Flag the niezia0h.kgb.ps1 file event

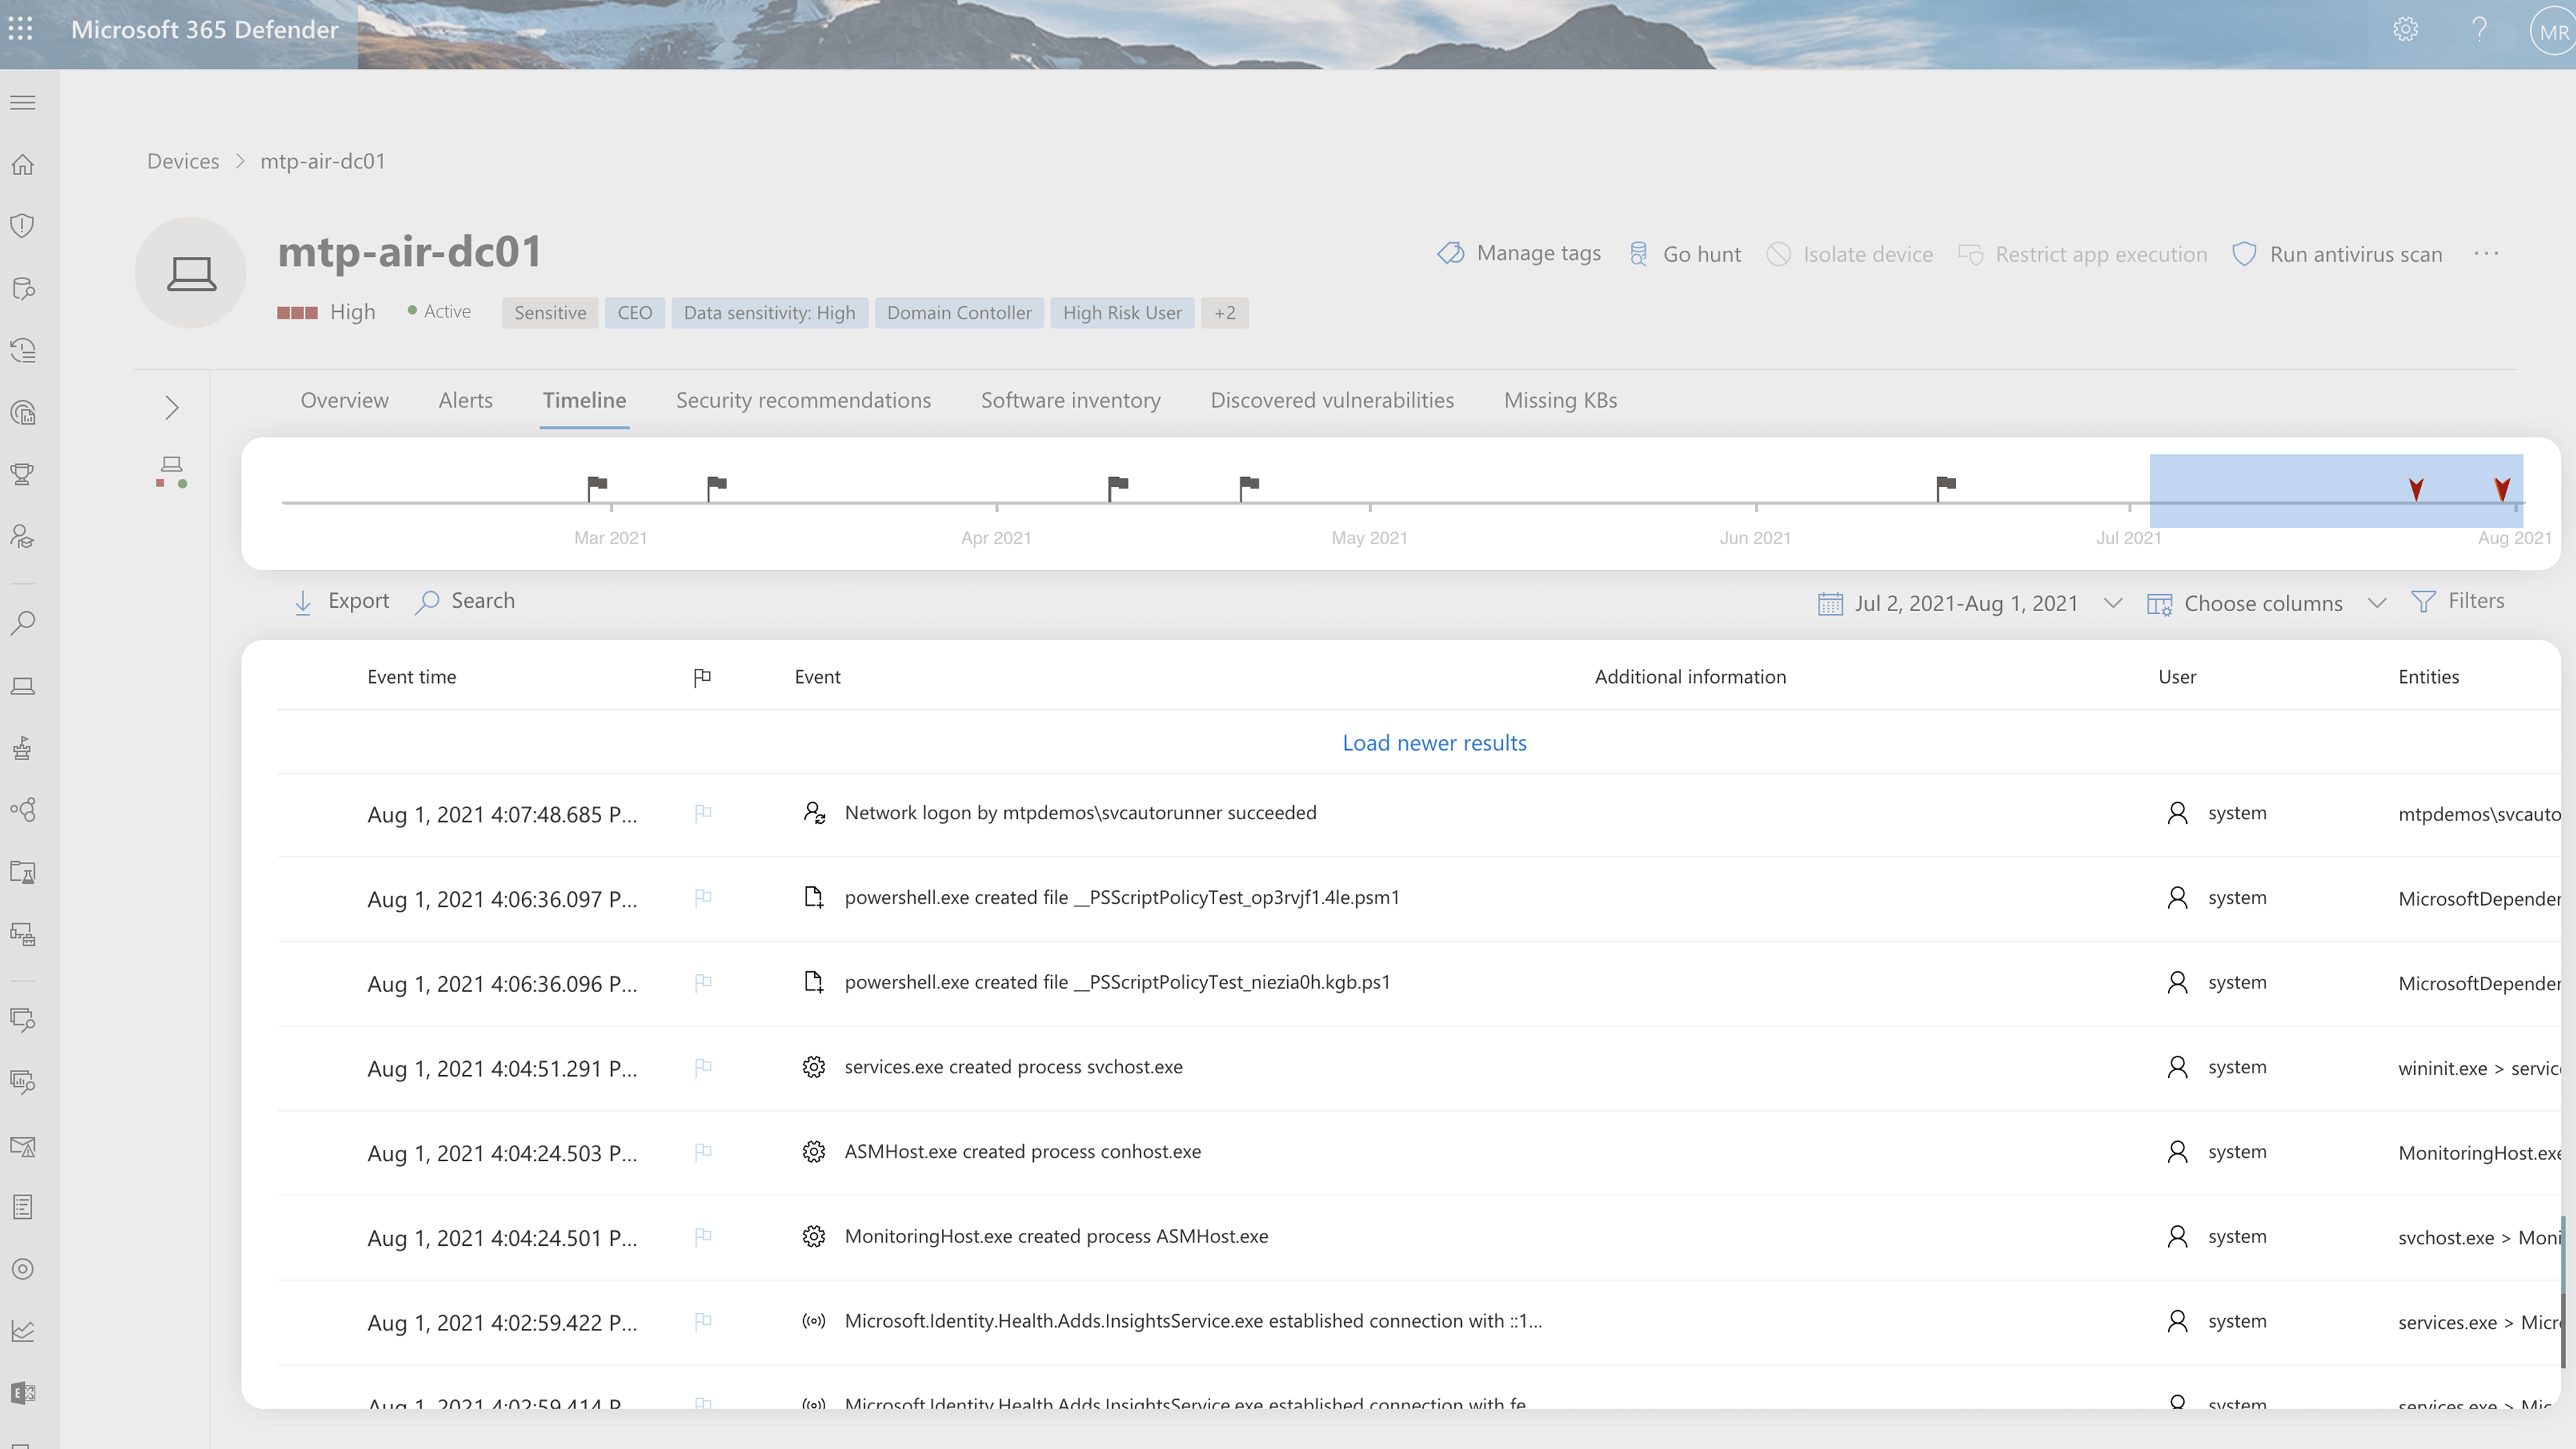point(703,982)
